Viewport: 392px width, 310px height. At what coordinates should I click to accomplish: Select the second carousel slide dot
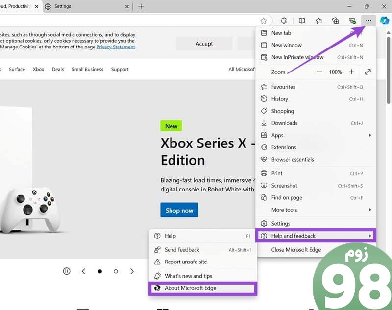pyautogui.click(x=116, y=271)
